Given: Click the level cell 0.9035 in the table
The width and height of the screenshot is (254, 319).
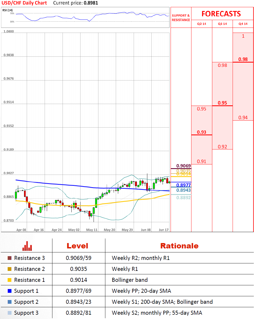Looking at the screenshot, I should pyautogui.click(x=79, y=269).
